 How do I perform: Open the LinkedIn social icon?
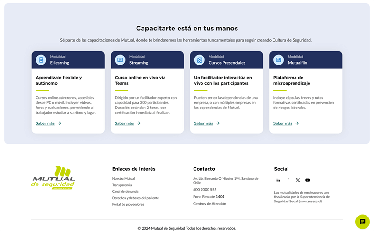pyautogui.click(x=278, y=180)
